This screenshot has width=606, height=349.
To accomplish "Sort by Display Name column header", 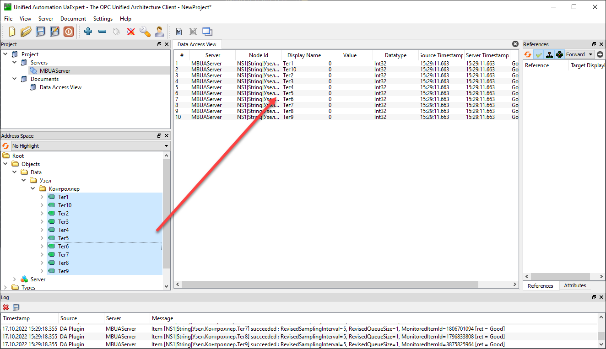I will tap(304, 55).
